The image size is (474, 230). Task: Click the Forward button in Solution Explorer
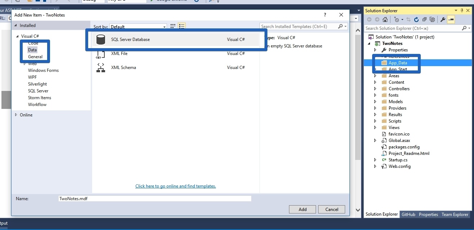(x=377, y=19)
